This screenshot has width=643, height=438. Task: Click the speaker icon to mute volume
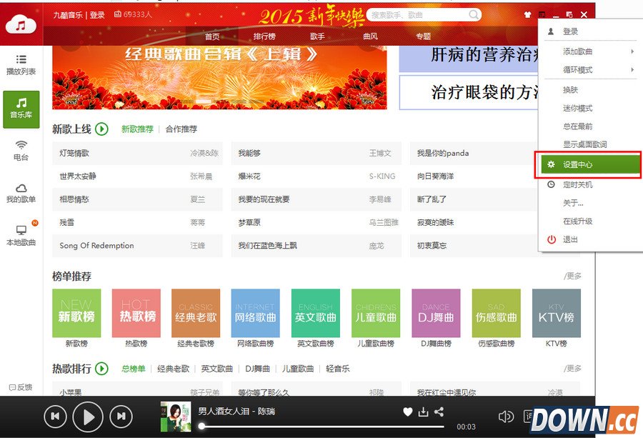coord(506,415)
